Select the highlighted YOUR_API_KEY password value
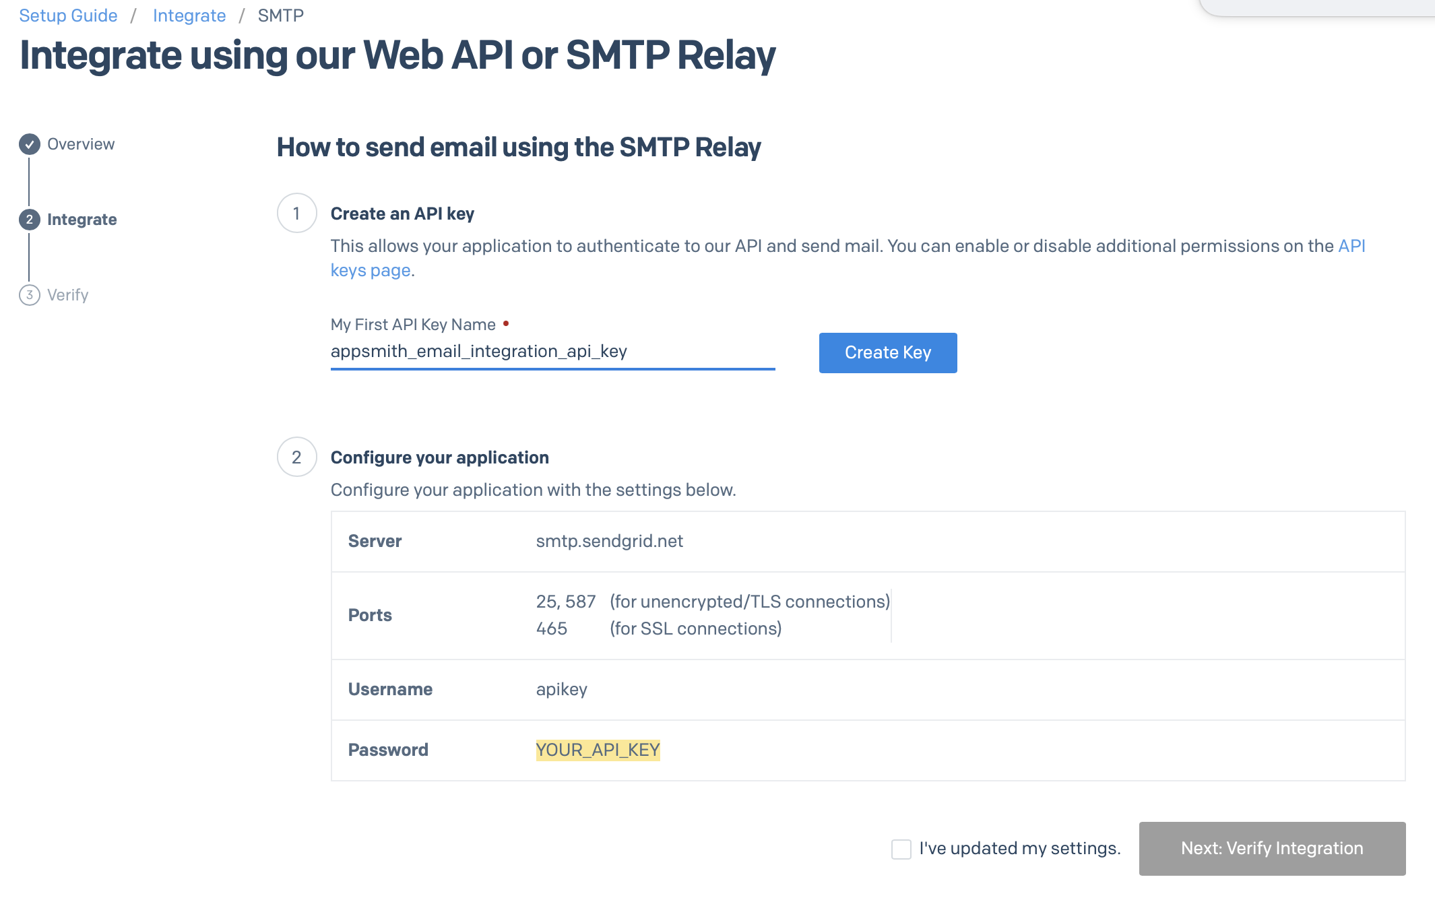Viewport: 1435px width, 900px height. click(598, 749)
